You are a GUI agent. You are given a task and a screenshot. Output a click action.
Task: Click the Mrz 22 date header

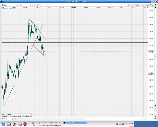point(98,7)
